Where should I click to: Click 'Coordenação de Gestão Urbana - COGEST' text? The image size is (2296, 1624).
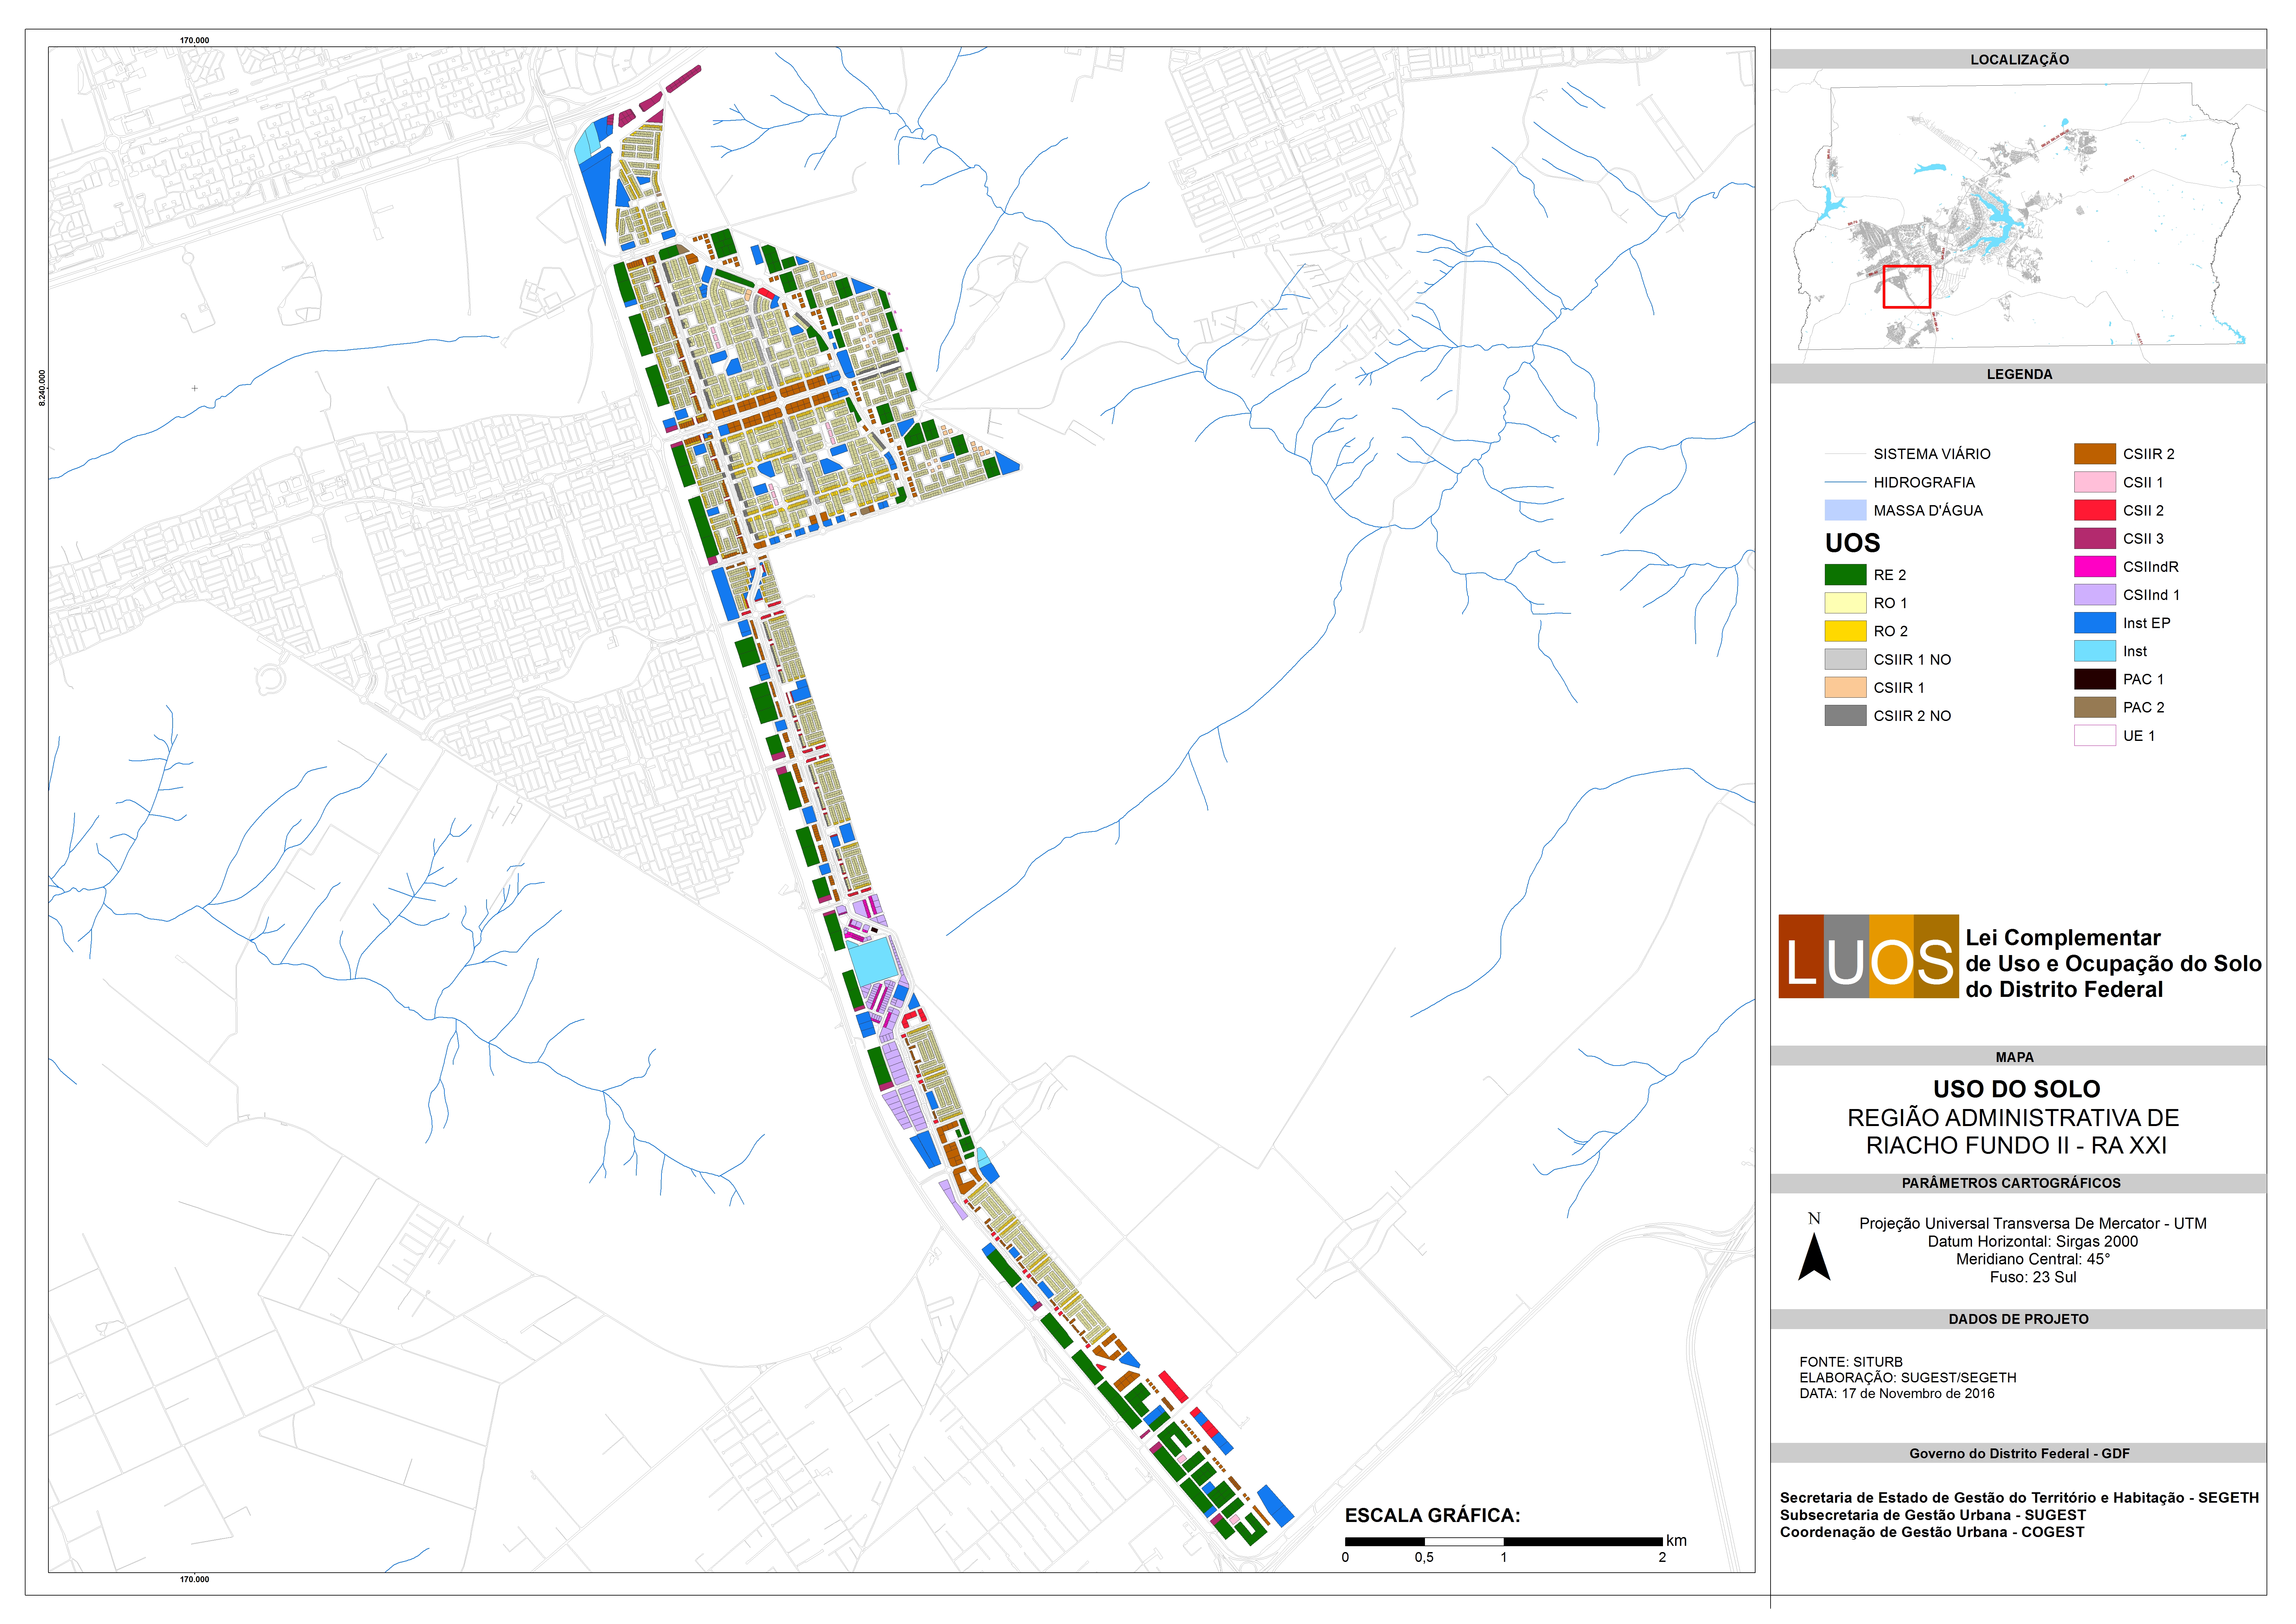(1932, 1532)
